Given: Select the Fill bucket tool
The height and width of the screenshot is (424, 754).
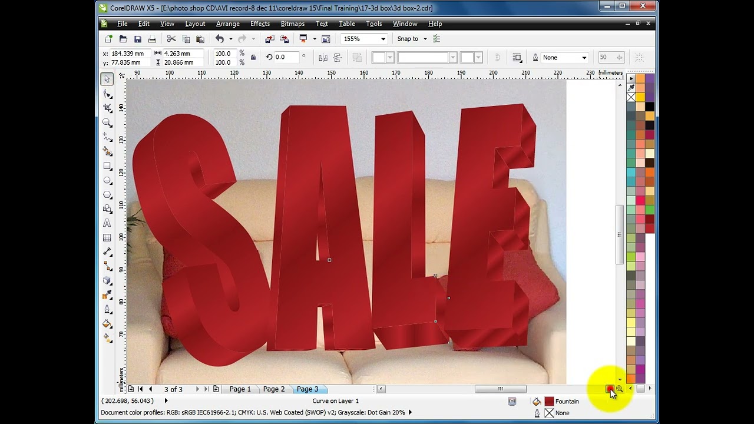Looking at the screenshot, I should coord(107,324).
